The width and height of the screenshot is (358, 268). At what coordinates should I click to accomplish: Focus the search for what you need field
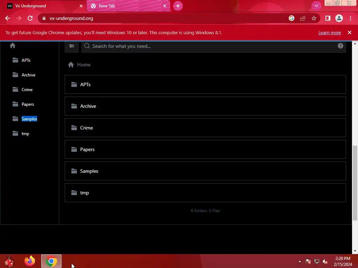[x=214, y=46]
